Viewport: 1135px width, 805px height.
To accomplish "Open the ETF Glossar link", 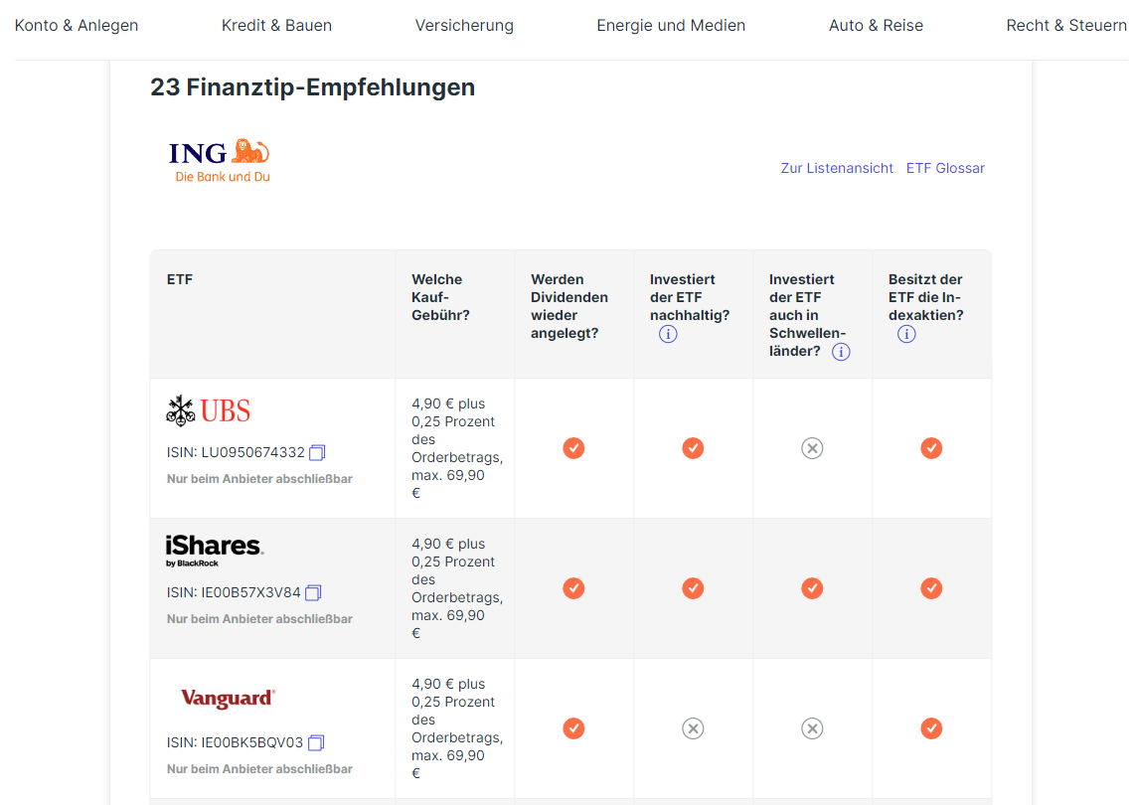I will [945, 168].
